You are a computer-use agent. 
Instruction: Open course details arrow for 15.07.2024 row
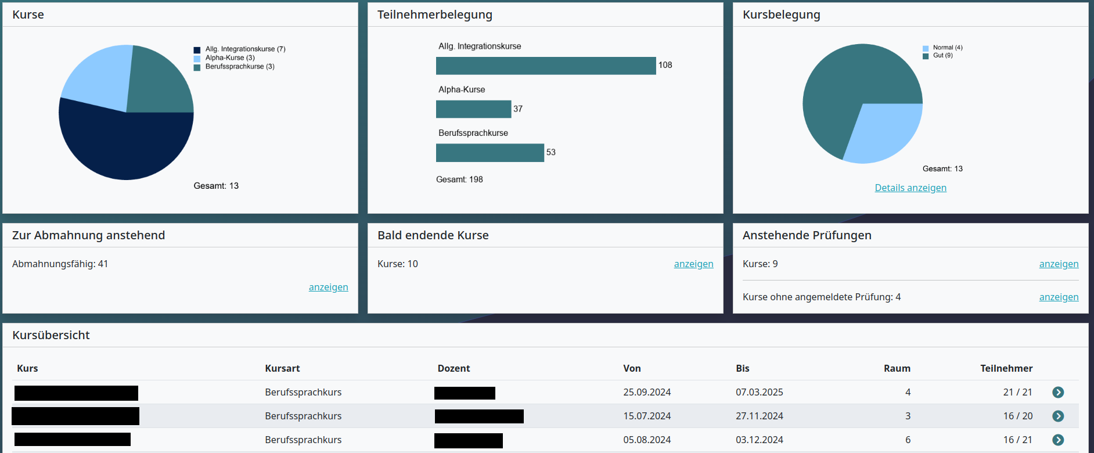1058,416
